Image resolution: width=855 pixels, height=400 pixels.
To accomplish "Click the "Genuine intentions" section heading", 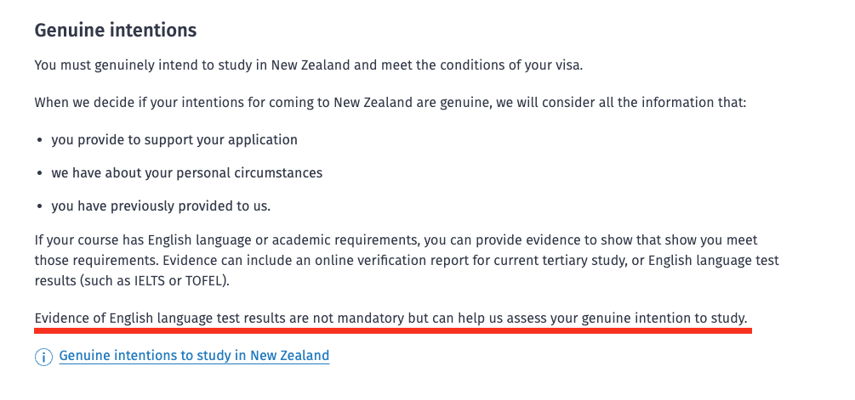I will click(x=116, y=30).
